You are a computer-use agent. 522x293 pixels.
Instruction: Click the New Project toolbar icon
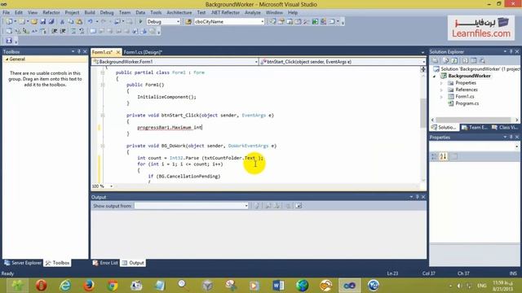9,22
